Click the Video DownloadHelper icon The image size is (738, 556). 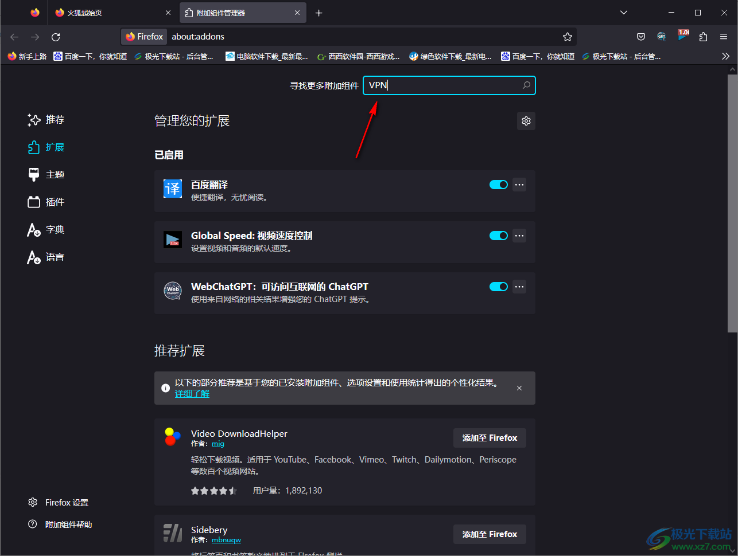(x=173, y=437)
